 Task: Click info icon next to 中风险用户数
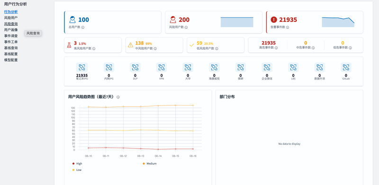coord(155,49)
